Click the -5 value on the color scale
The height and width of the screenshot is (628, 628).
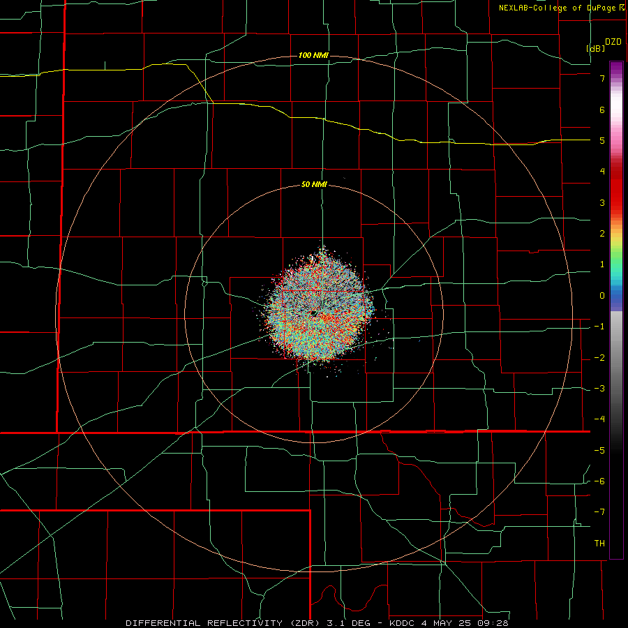pyautogui.click(x=599, y=451)
